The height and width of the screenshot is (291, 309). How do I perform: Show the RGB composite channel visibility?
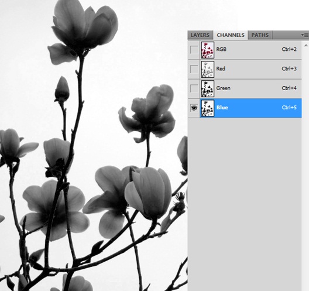pyautogui.click(x=194, y=50)
